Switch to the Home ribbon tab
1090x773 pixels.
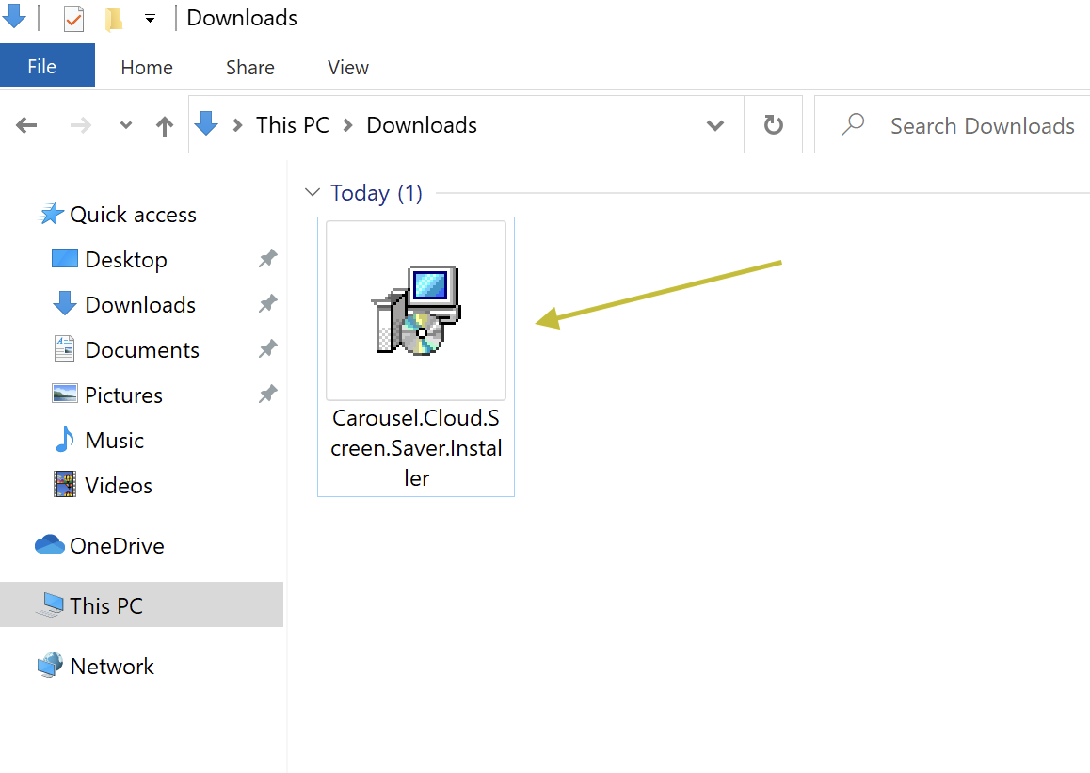(147, 68)
